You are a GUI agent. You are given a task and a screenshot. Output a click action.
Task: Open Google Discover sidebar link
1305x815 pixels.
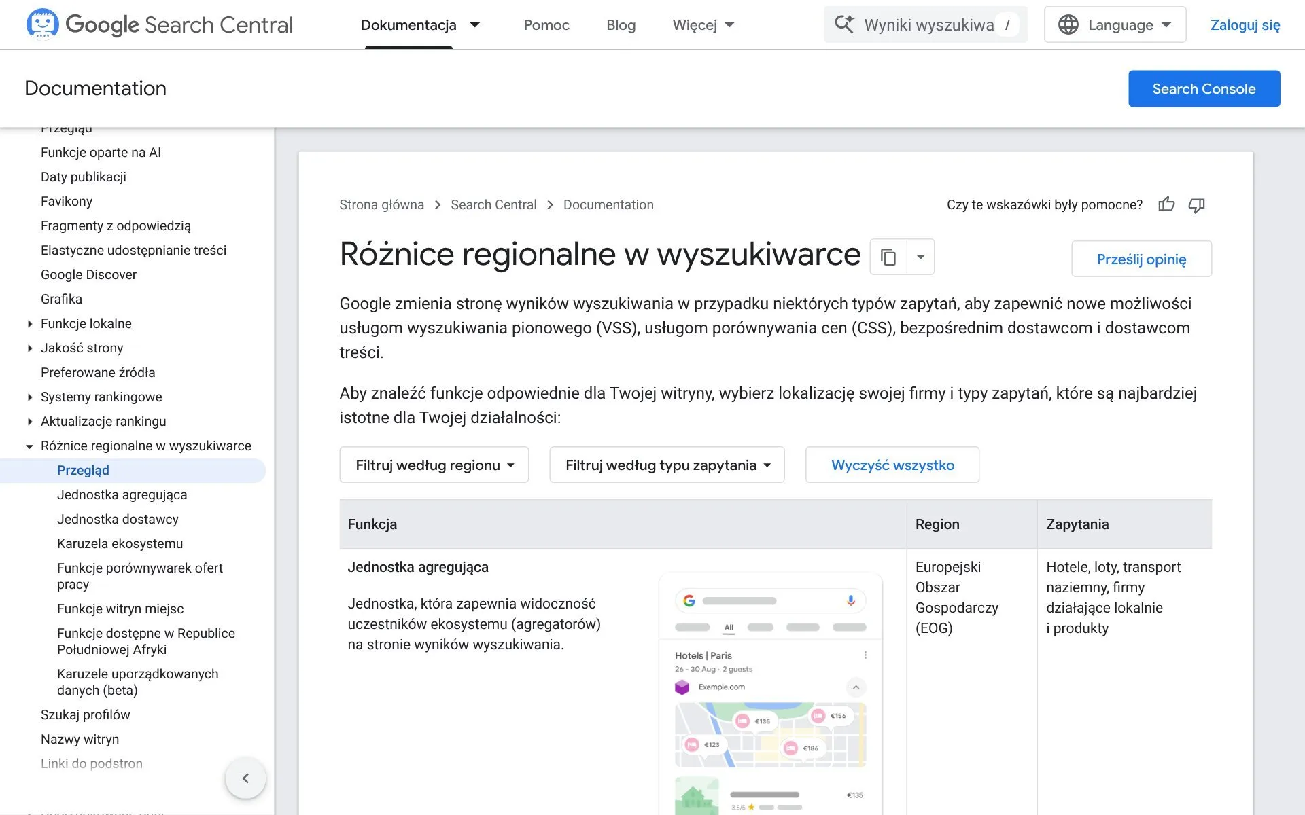click(x=88, y=274)
